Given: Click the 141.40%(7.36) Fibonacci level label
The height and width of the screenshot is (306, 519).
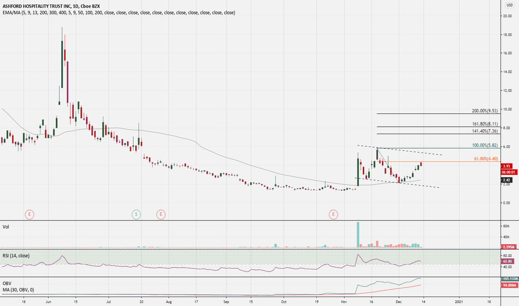Looking at the screenshot, I should tap(484, 131).
